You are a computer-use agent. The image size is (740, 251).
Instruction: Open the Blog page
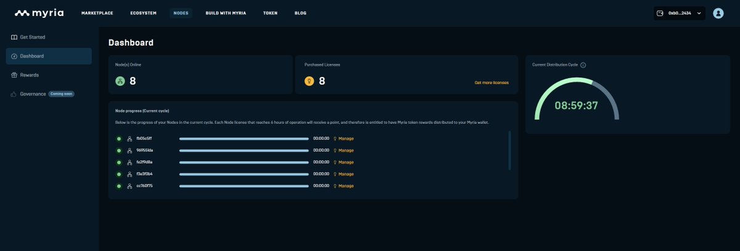[300, 13]
